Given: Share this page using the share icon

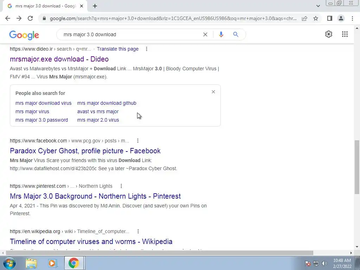Looking at the screenshot, I should pos(304,18).
